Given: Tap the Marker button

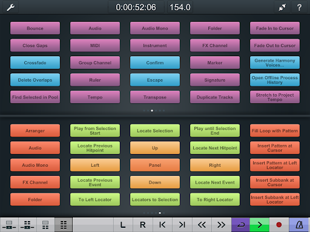Looking at the screenshot, I should point(215,63).
